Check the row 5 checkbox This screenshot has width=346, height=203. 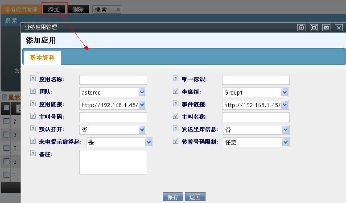pyautogui.click(x=6, y=148)
